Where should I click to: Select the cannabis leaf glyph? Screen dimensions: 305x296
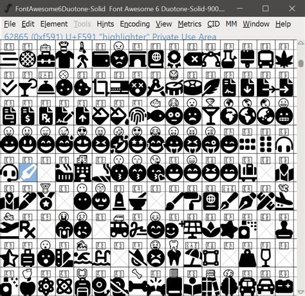tap(284, 59)
